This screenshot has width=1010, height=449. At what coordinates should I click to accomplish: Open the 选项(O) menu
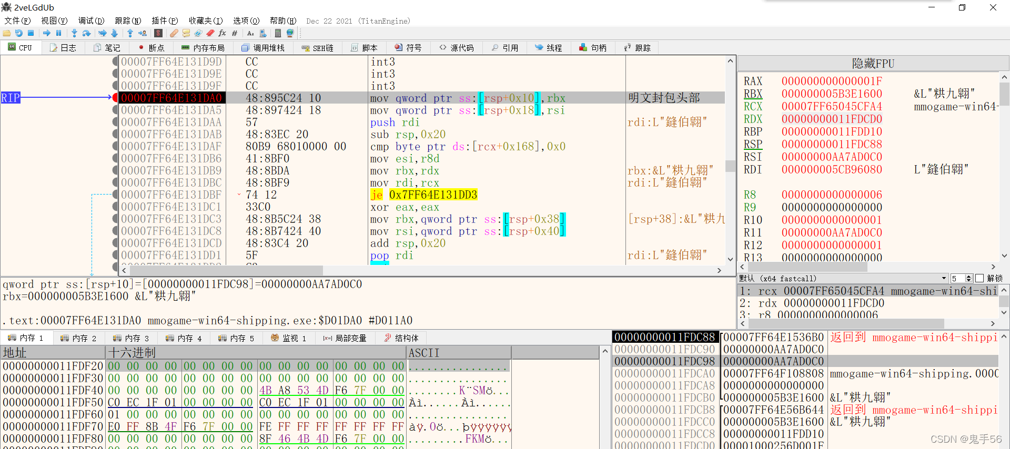click(246, 21)
